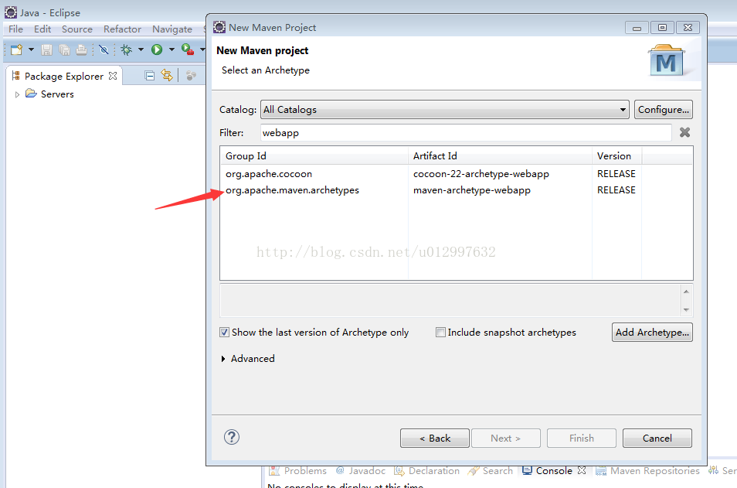Click the Group Id column header
The width and height of the screenshot is (737, 488).
click(314, 155)
